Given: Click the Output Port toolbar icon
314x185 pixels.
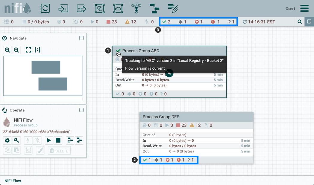Looking at the screenshot, I should click(x=81, y=8).
